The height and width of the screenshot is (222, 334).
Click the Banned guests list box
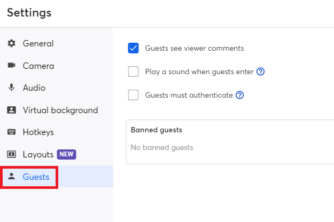[230, 142]
